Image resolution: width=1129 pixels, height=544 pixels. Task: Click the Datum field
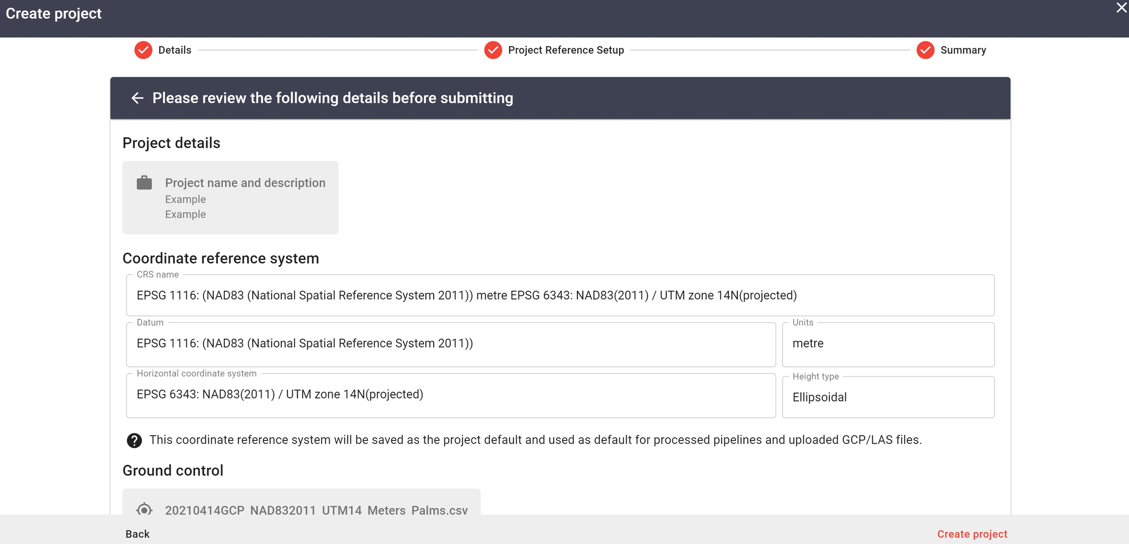click(x=451, y=344)
